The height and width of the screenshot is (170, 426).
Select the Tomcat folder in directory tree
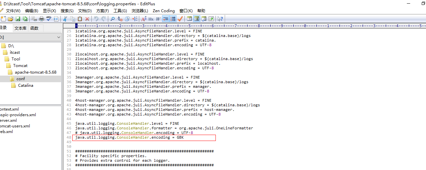click(20, 65)
